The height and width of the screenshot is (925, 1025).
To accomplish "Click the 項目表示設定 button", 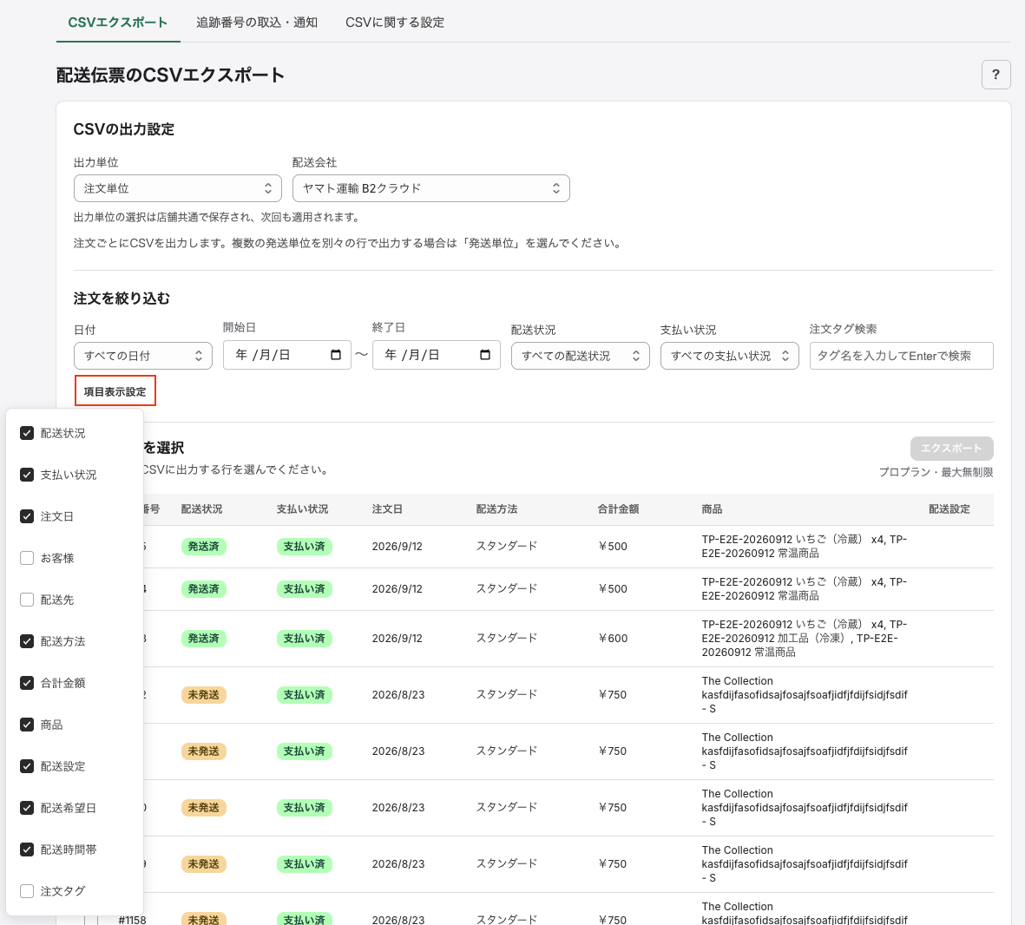I will point(115,391).
